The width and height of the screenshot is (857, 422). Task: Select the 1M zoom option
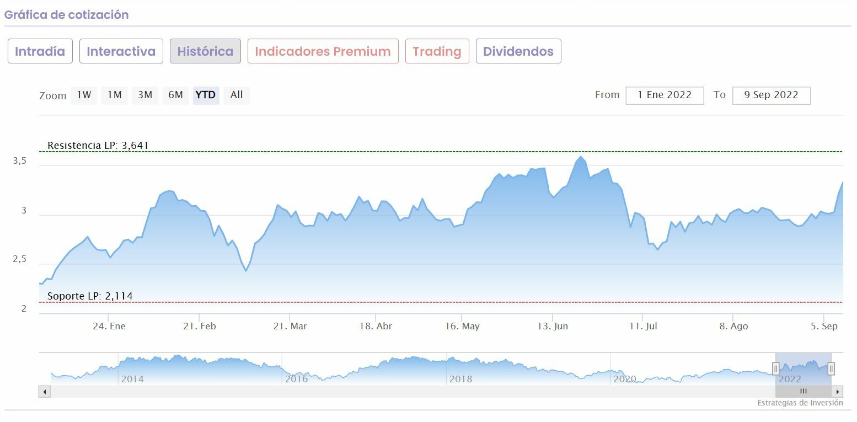[114, 95]
